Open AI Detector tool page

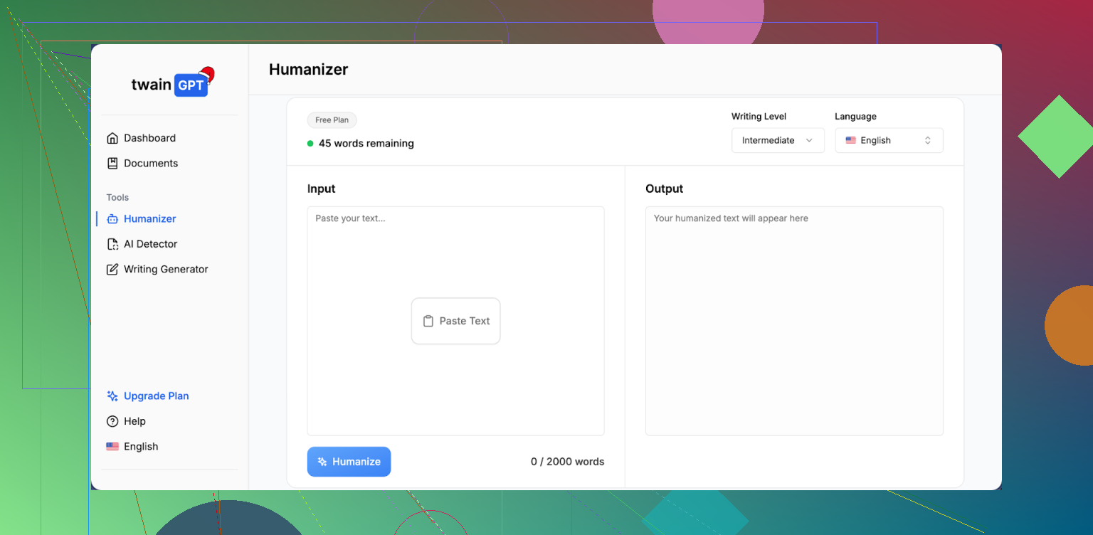click(150, 244)
